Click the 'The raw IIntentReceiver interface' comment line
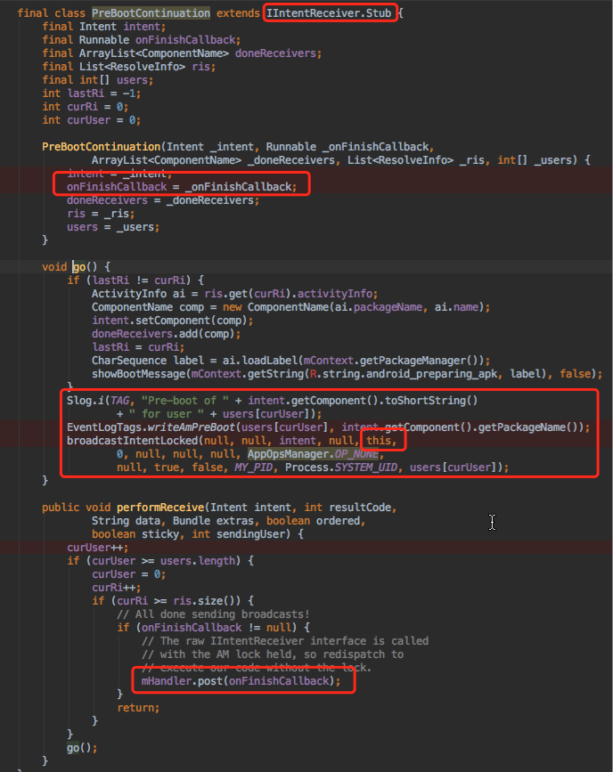Viewport: 613px width, 772px height. (285, 640)
